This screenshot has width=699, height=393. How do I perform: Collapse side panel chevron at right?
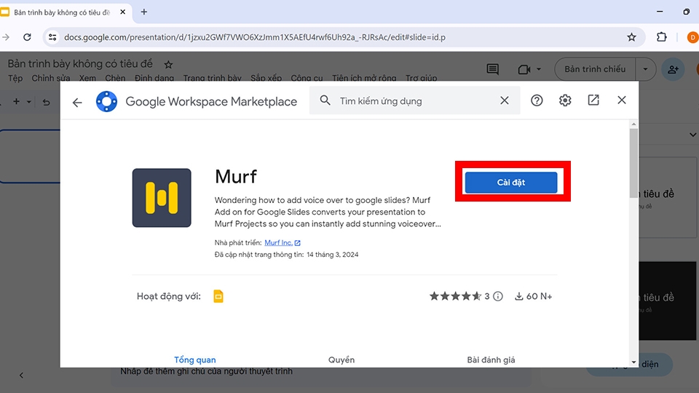coord(692,135)
